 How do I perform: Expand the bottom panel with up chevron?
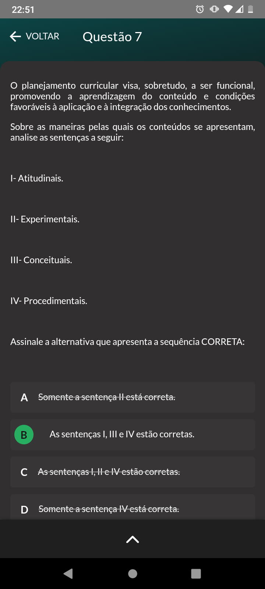(132, 539)
